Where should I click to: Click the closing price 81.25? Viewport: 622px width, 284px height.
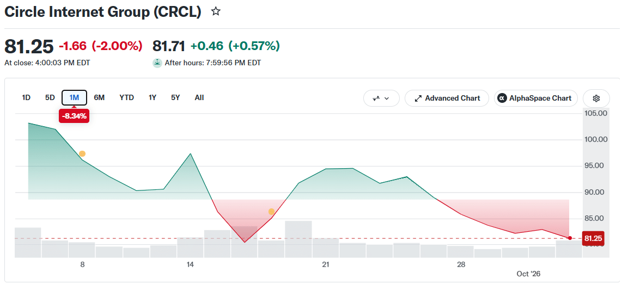28,47
